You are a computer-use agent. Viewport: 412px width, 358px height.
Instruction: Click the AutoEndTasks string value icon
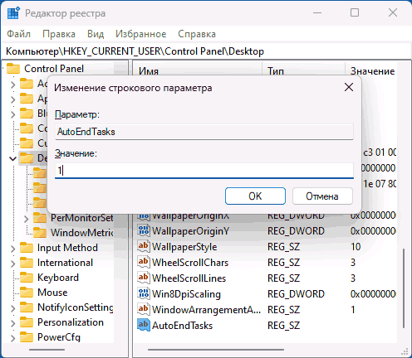pyautogui.click(x=144, y=325)
